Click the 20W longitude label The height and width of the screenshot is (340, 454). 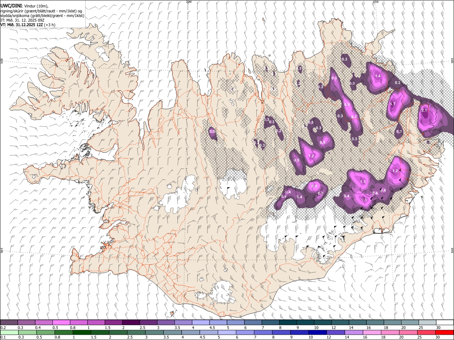tap(189, 2)
